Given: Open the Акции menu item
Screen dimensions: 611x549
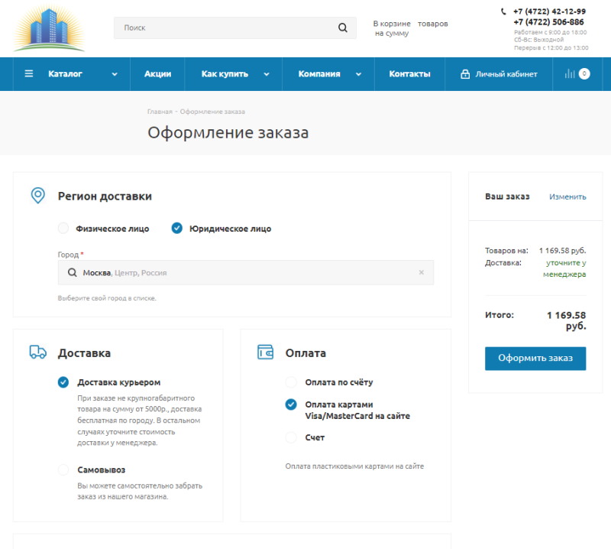Looking at the screenshot, I should pyautogui.click(x=157, y=74).
